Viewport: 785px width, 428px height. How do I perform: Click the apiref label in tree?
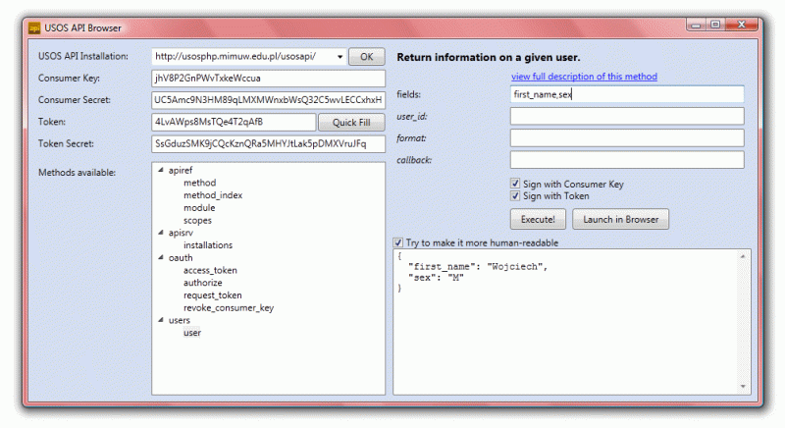pyautogui.click(x=181, y=170)
